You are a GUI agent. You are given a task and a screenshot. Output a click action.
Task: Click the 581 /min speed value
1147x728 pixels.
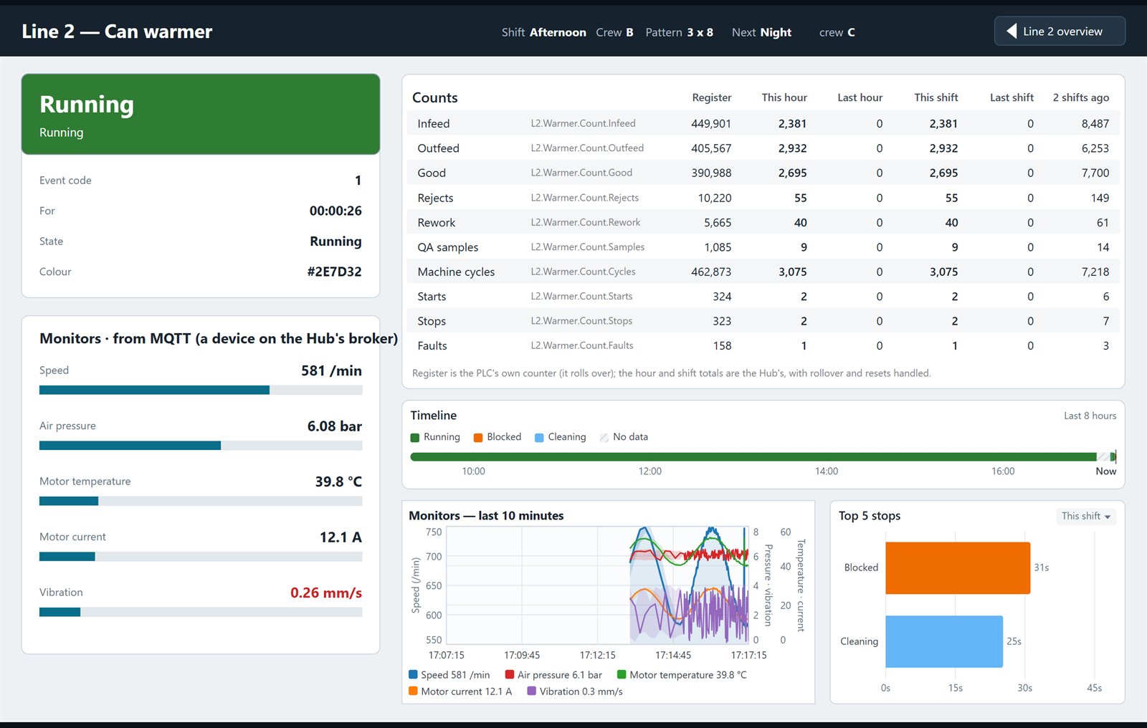click(331, 370)
